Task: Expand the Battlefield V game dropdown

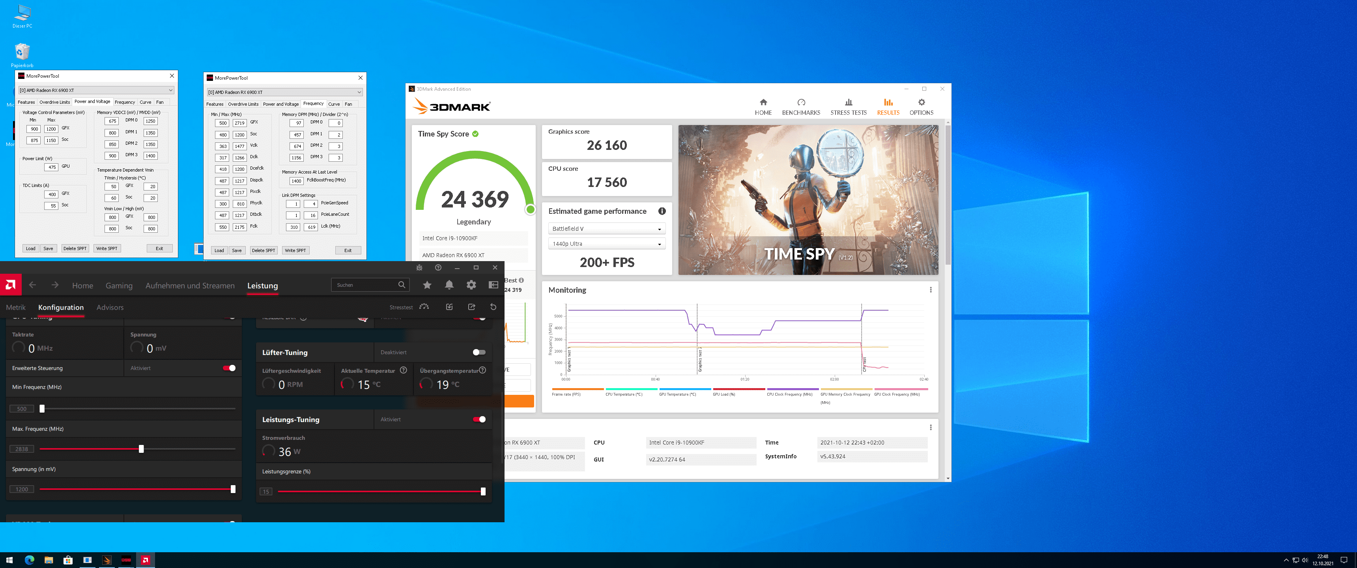Action: tap(606, 229)
